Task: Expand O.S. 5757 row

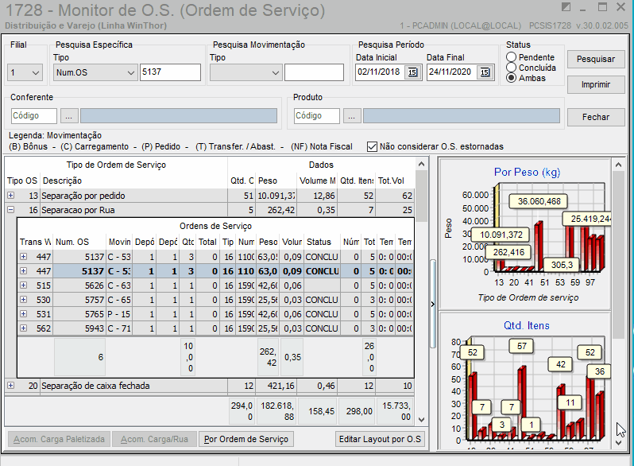Action: [24, 300]
